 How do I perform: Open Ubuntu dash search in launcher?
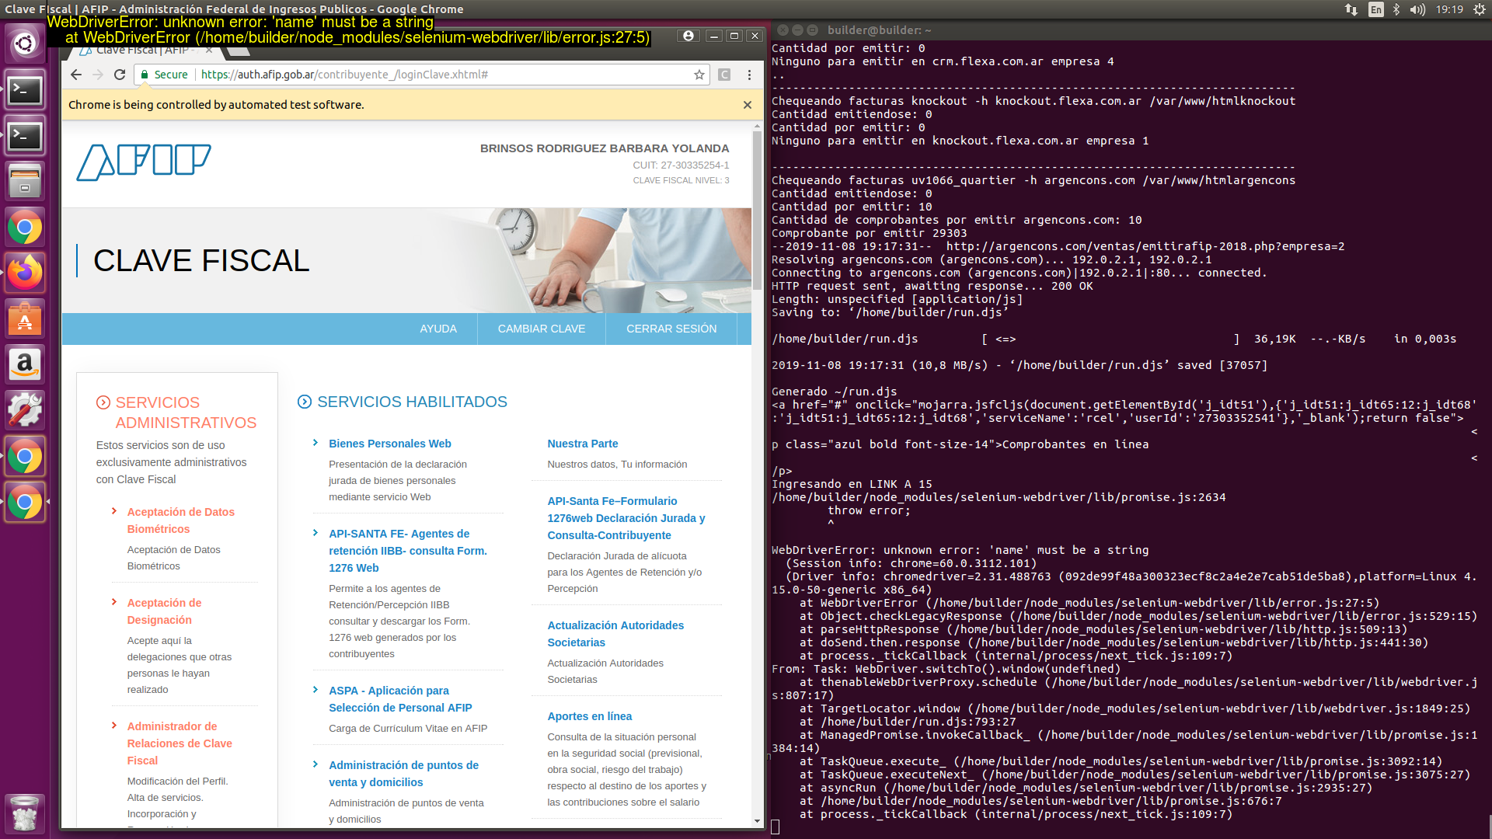[25, 44]
